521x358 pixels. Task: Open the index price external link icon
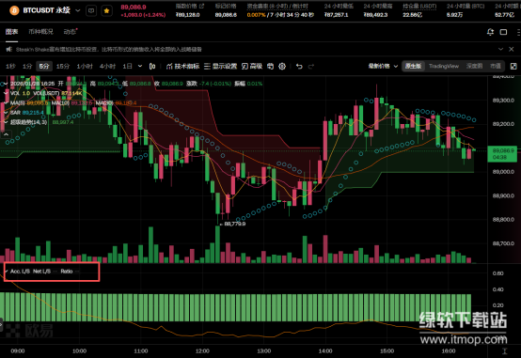tap(201, 6)
